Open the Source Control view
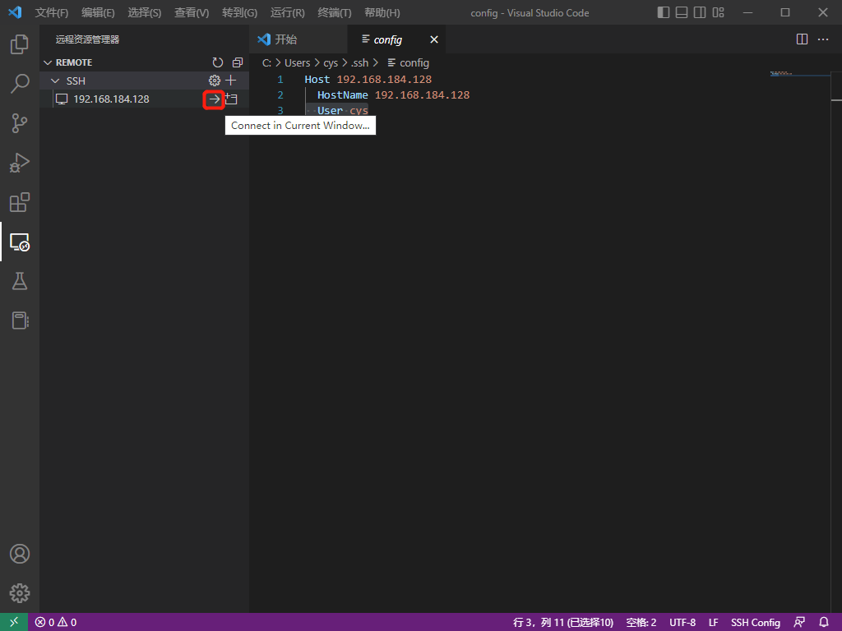 (19, 123)
